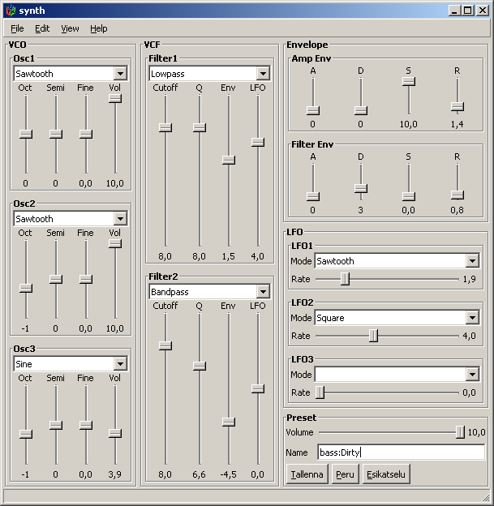494x506 pixels.
Task: Click the Osc2 Vol slider handle
Action: point(115,243)
